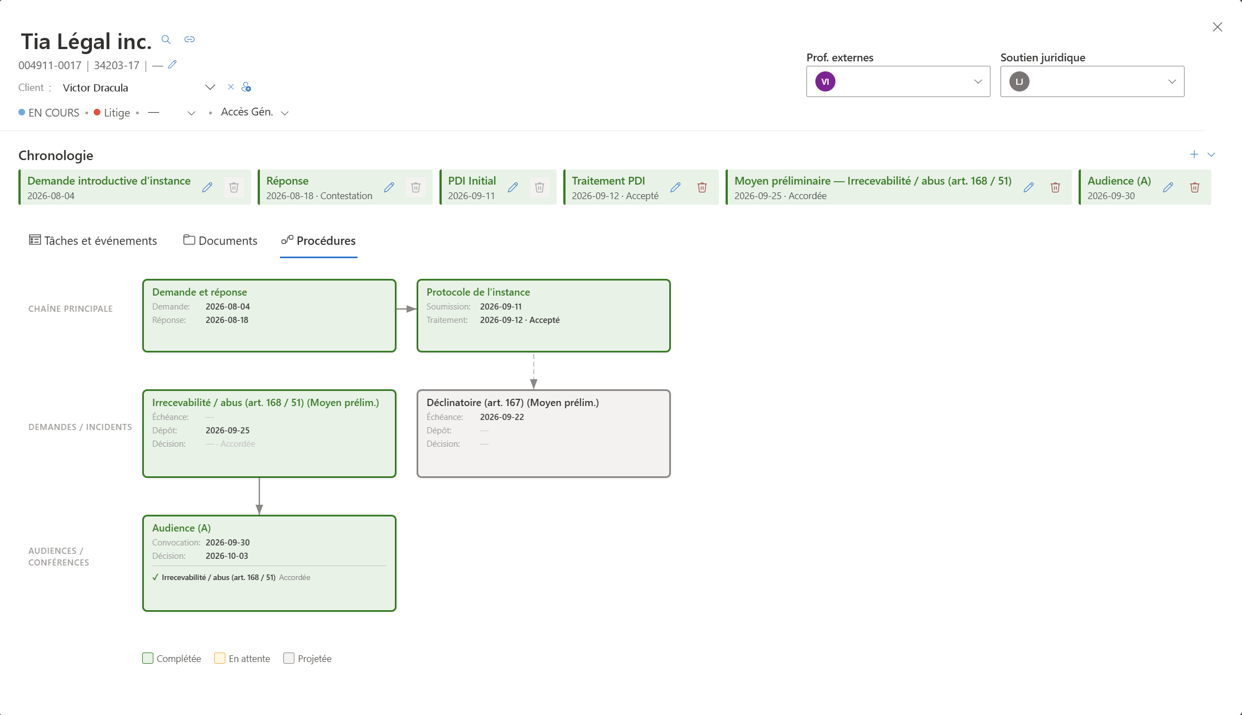Image resolution: width=1242 pixels, height=715 pixels.
Task: Delete the Moyen préliminaire chronology entry
Action: coord(1055,187)
